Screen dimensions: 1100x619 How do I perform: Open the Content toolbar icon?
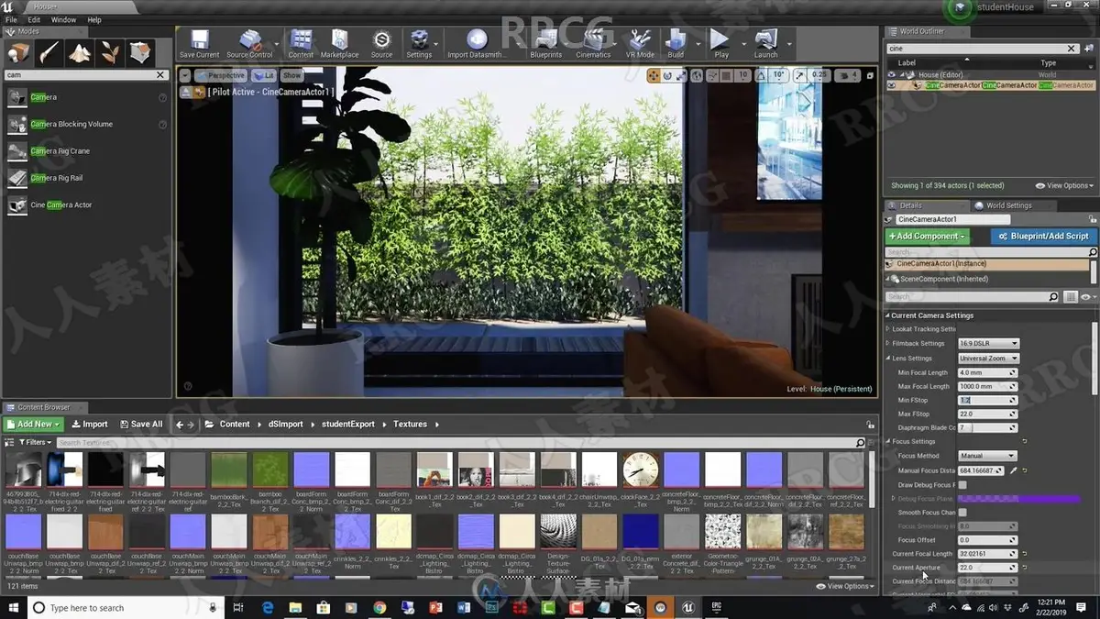(x=301, y=43)
